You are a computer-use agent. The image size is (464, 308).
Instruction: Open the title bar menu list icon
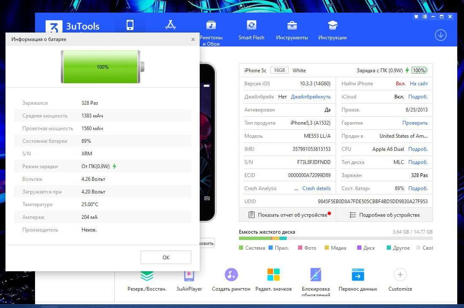pyautogui.click(x=425, y=16)
